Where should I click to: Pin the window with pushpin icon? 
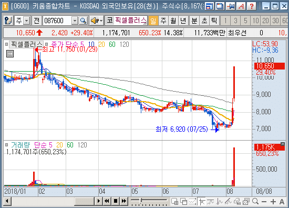coord(231,6)
